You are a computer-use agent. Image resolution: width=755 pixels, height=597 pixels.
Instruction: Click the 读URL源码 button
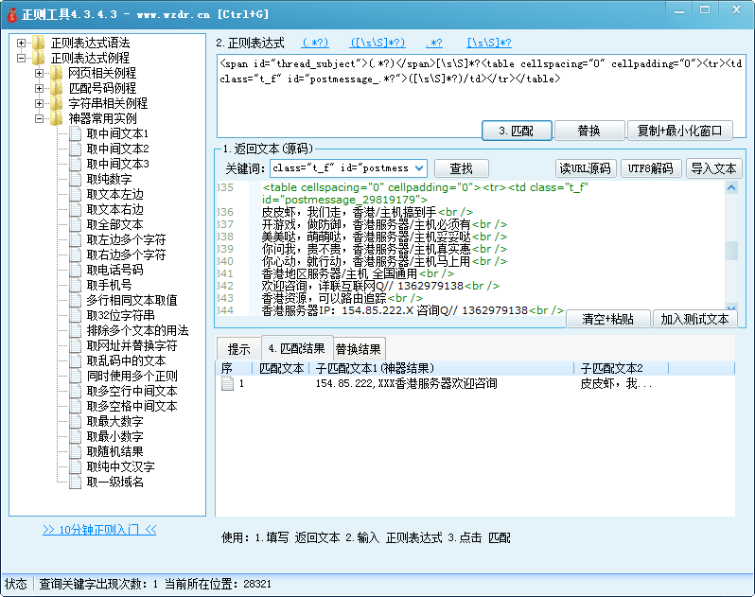[x=586, y=168]
